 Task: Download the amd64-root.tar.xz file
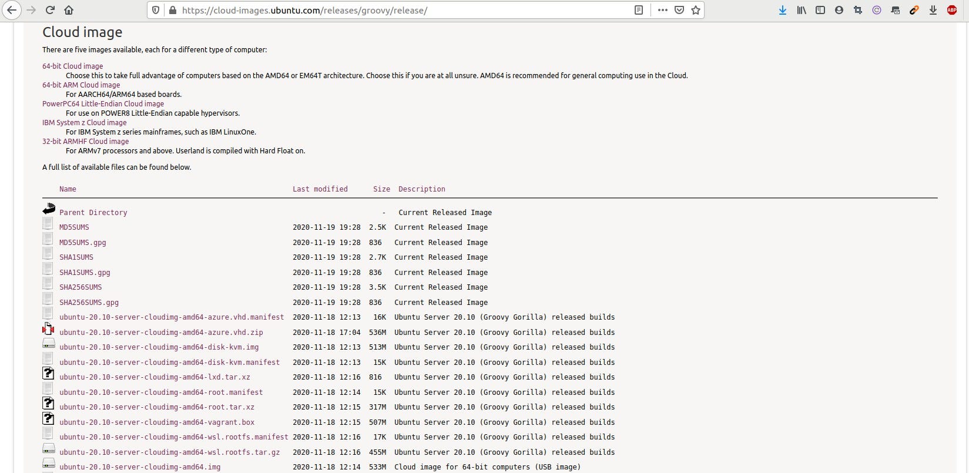[157, 407]
